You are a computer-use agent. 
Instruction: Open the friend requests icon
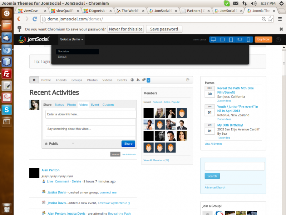point(138,80)
